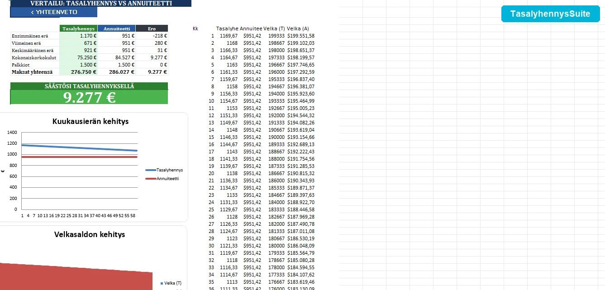Viewport: 605px width, 290px height.
Task: Click the Kk column header
Action: pyautogui.click(x=195, y=29)
